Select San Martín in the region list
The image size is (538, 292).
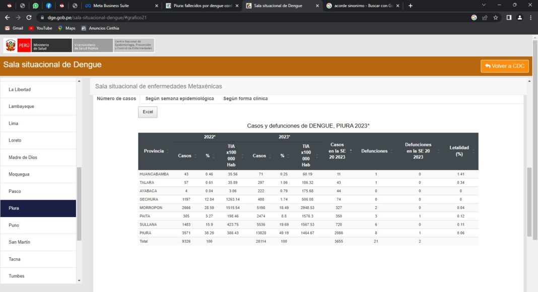[38, 242]
